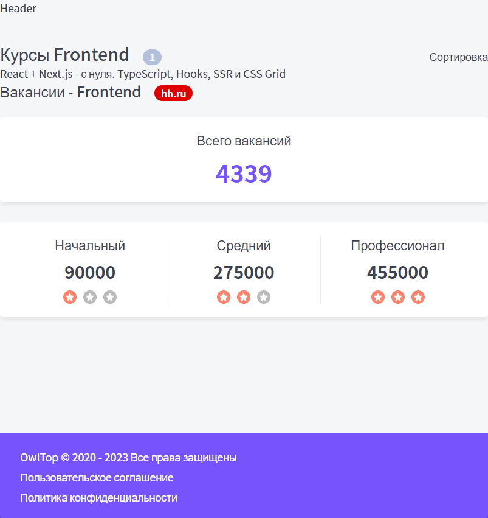Click the gray third star under Средний
The height and width of the screenshot is (518, 488).
coord(264,297)
